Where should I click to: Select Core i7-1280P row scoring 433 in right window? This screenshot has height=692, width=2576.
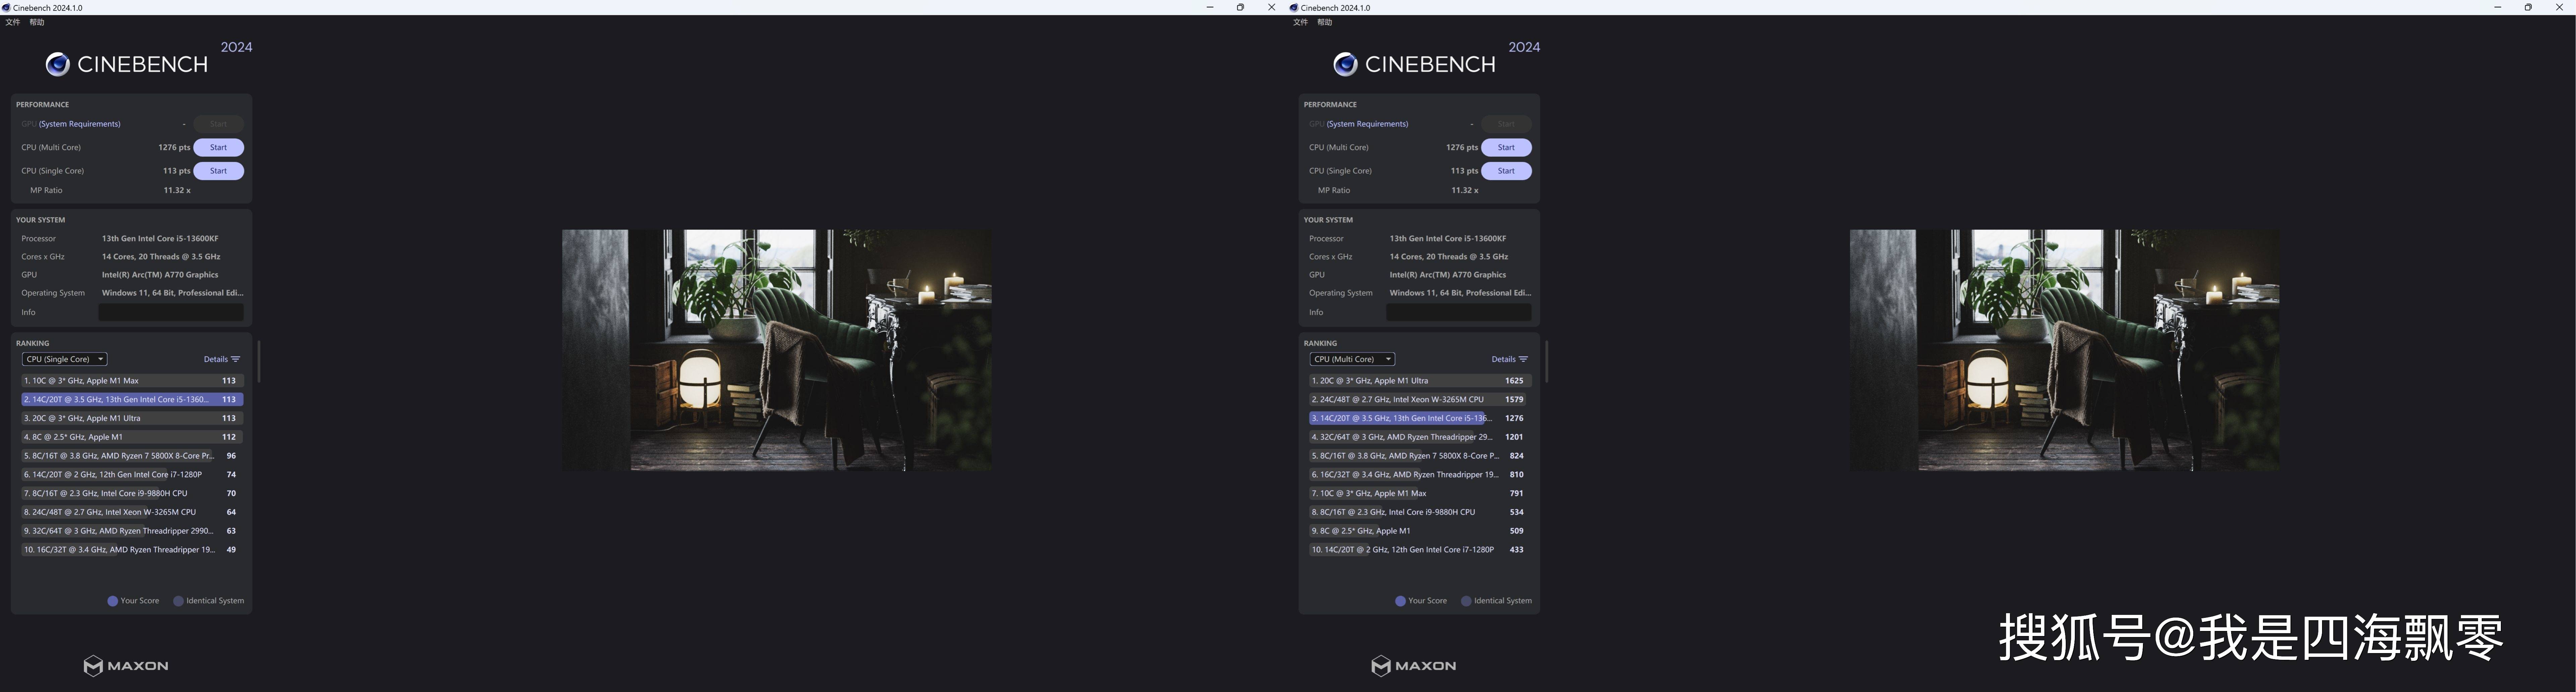coord(1420,550)
